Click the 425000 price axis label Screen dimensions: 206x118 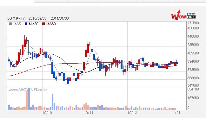click(193, 45)
